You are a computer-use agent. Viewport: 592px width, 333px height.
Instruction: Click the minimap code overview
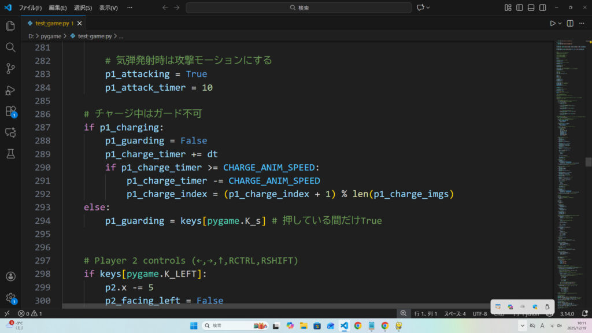point(569,116)
